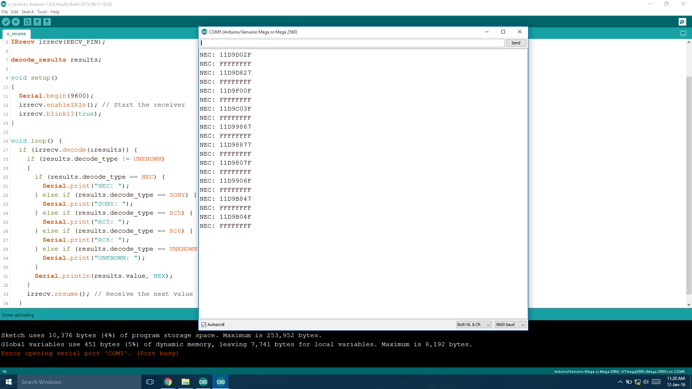Open the line ending dropdown Both NL & CR

474,325
